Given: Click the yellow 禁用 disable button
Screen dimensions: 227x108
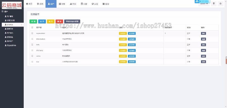Looking at the screenshot, I should [51, 21].
